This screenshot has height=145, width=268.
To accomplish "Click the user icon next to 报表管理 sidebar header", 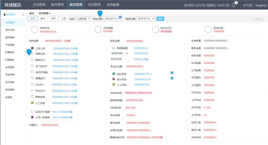I will pyautogui.click(x=4, y=15).
